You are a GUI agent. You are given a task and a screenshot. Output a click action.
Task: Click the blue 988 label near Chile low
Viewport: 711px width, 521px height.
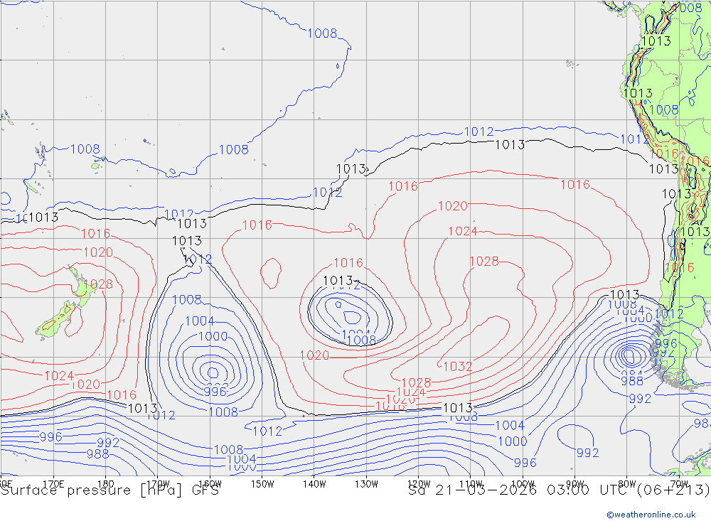(632, 381)
